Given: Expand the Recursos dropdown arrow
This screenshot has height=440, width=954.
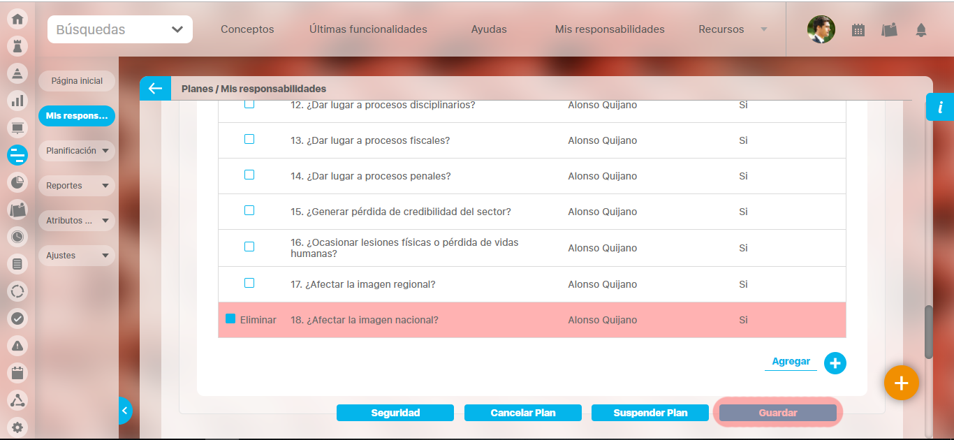Looking at the screenshot, I should [763, 29].
